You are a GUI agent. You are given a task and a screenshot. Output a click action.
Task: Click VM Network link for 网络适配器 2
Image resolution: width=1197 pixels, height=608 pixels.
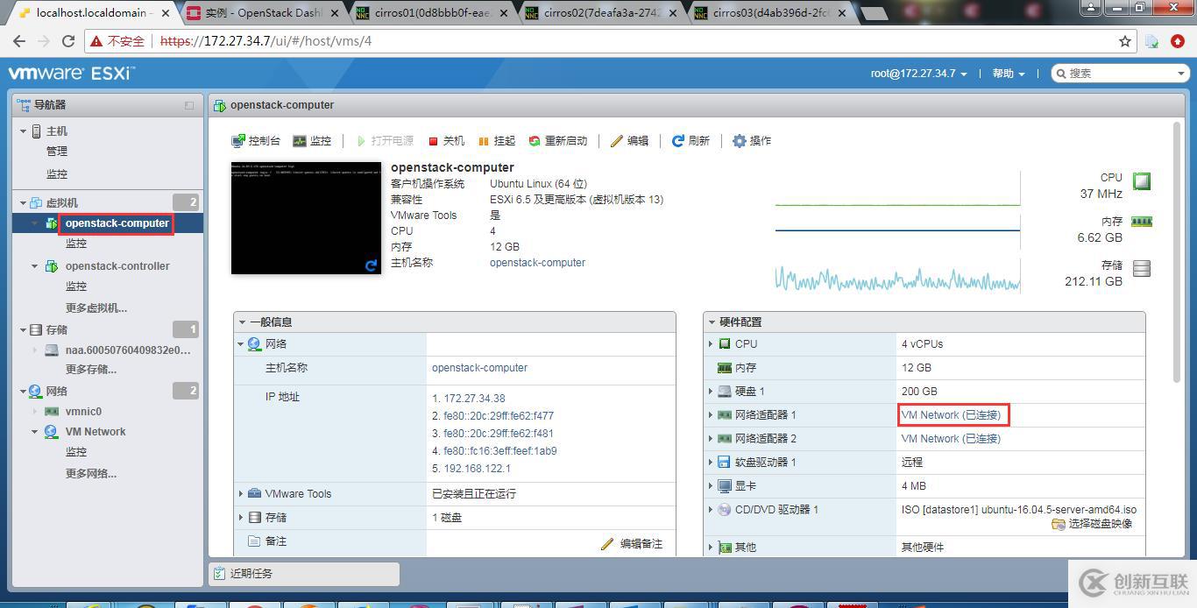pos(951,439)
